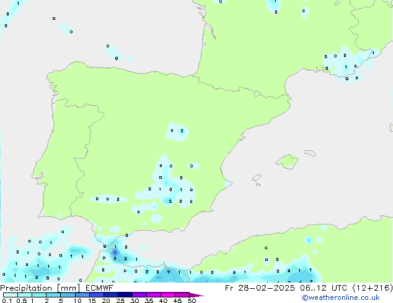Click the above-50 mm legend arrow tip
Image resolution: width=393 pixels, height=303 pixels.
click(x=196, y=295)
